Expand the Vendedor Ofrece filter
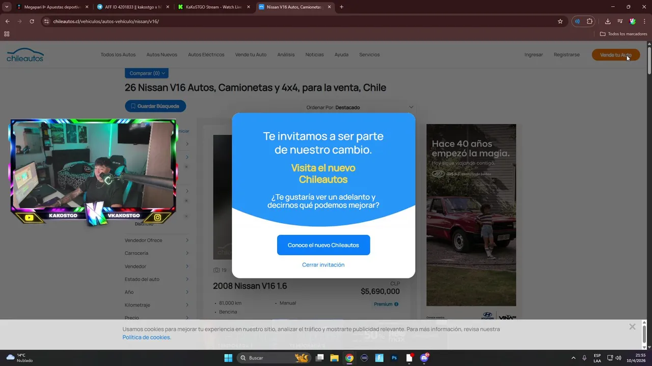The height and width of the screenshot is (366, 652). 157,240
